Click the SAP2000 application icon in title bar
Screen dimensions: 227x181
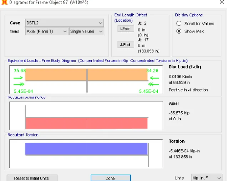tap(4, 2)
